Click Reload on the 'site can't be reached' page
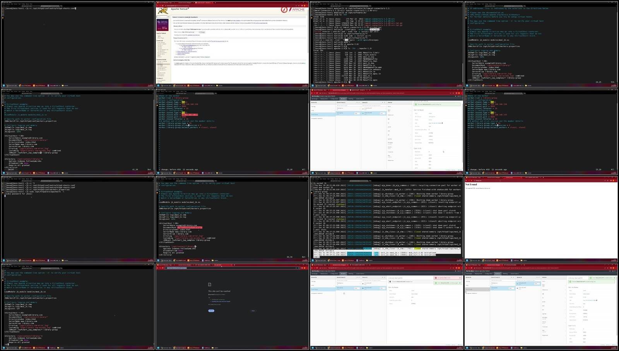Image resolution: width=619 pixels, height=351 pixels. coord(211,311)
